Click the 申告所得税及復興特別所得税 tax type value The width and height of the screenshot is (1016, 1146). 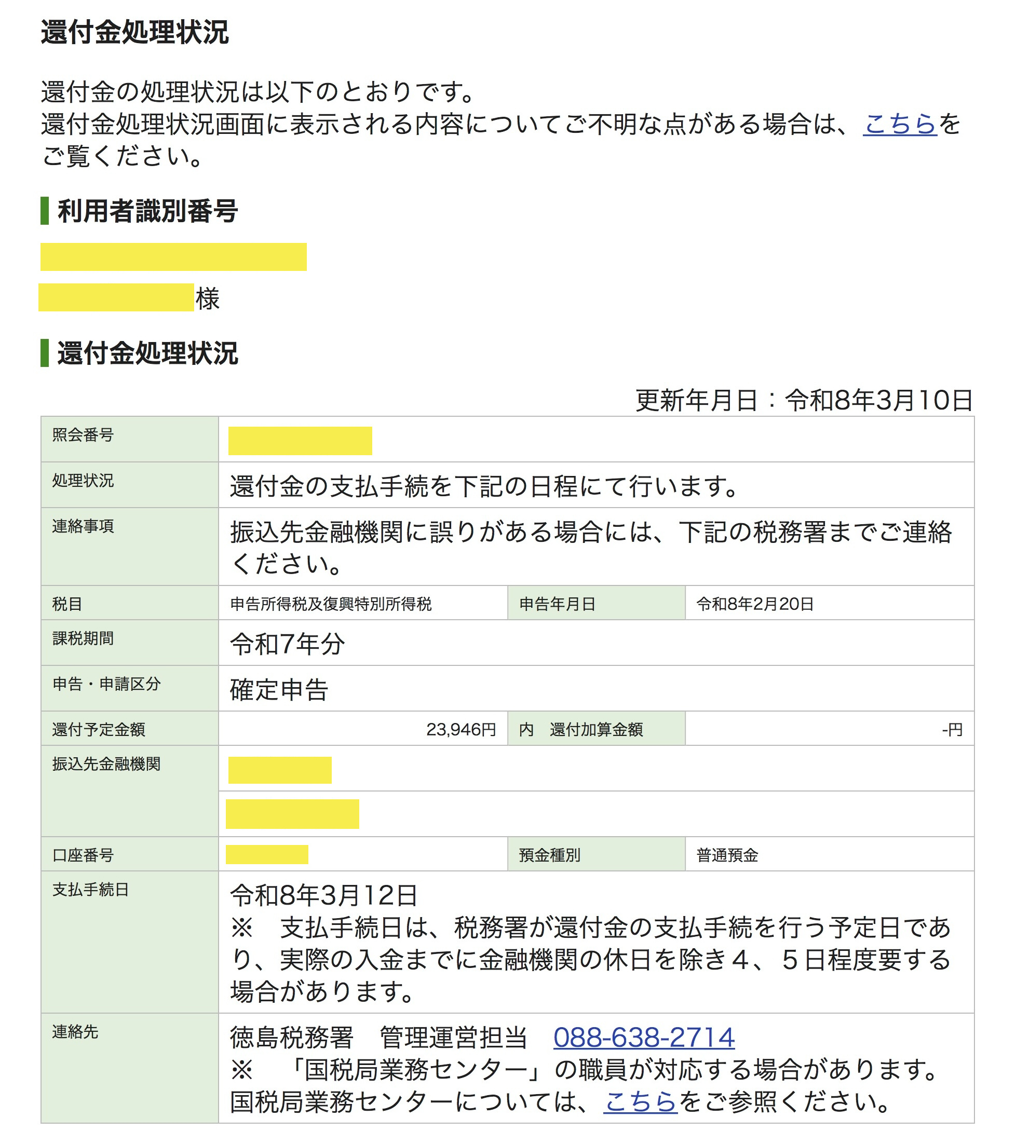coord(331,604)
